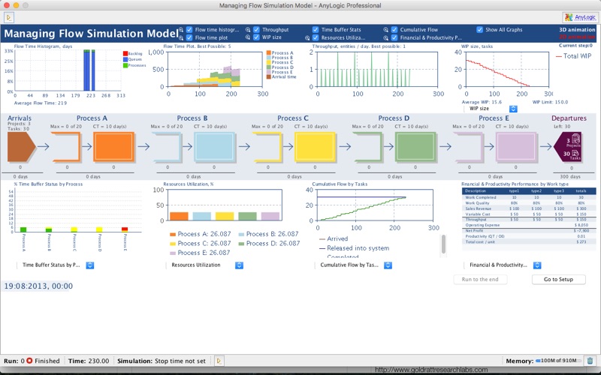The height and width of the screenshot is (375, 601).
Task: Uncheck the Flow time histogram checkbox
Action: pyautogui.click(x=189, y=29)
